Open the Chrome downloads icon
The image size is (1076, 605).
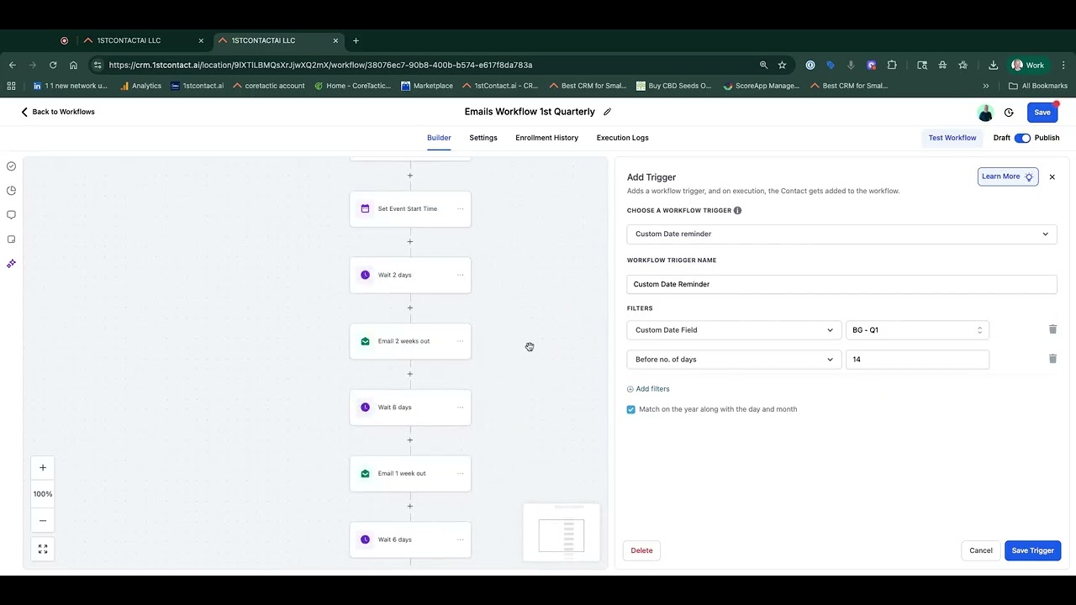[x=993, y=65]
